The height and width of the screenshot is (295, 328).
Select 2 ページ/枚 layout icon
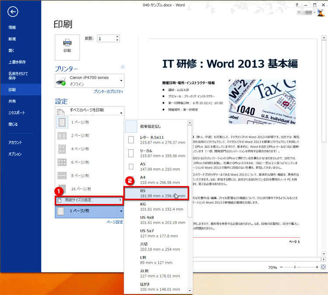62,136
